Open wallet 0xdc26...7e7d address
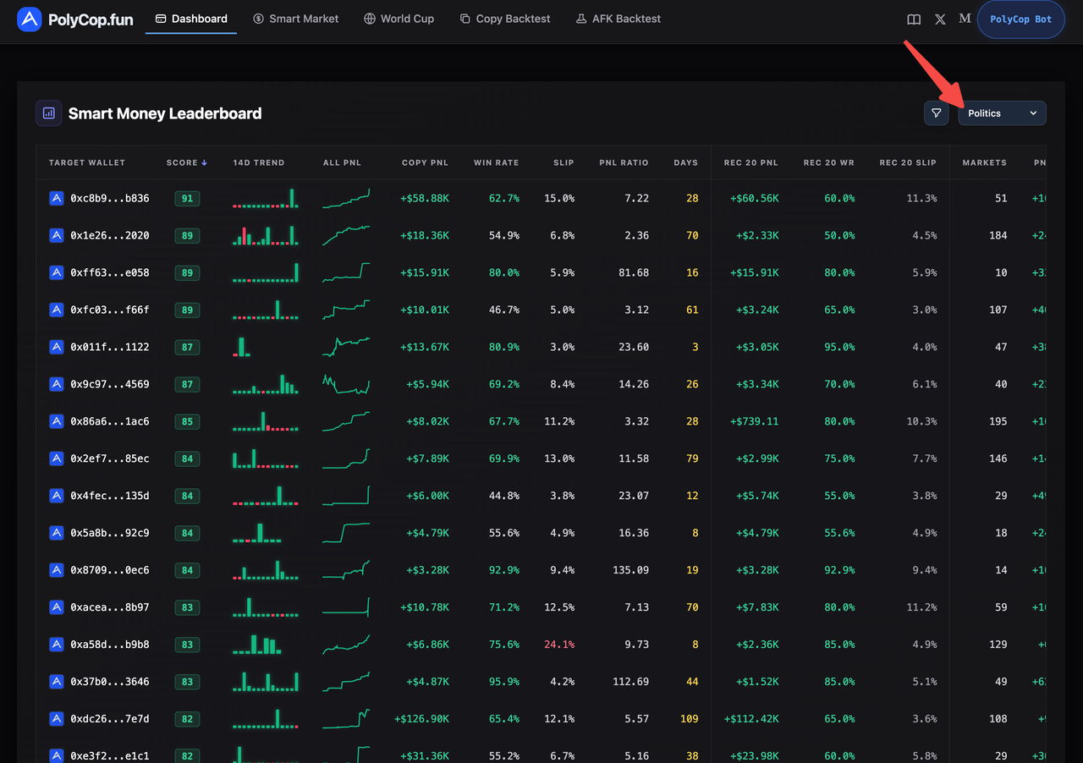 (x=110, y=719)
